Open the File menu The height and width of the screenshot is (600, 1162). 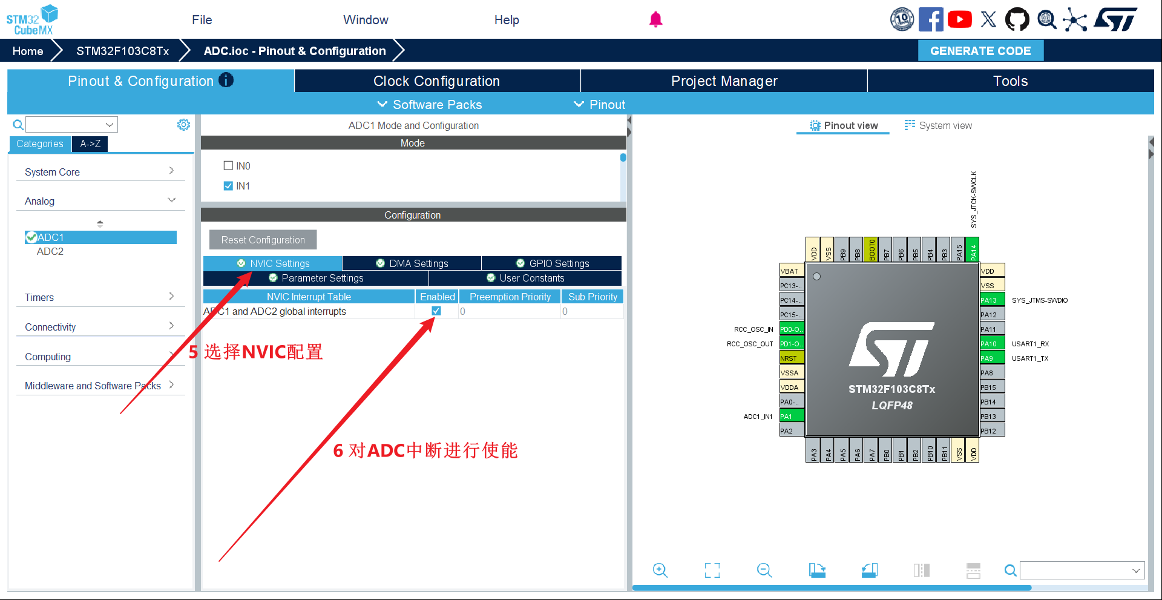[x=202, y=20]
